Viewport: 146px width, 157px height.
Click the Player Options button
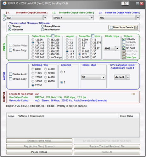coord(39,152)
